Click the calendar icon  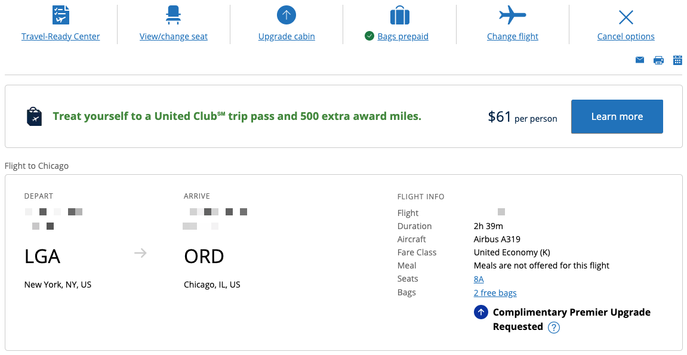(x=677, y=60)
